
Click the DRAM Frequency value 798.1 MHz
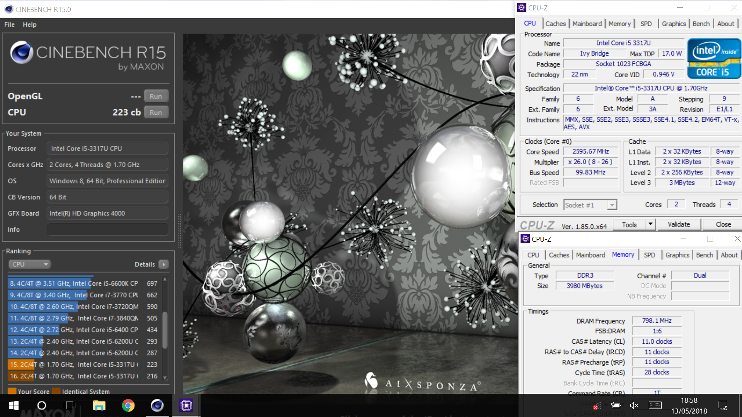(x=657, y=320)
